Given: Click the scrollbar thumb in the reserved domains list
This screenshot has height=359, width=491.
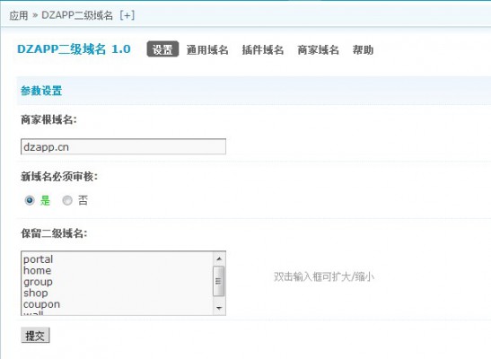Looking at the screenshot, I should point(218,281).
